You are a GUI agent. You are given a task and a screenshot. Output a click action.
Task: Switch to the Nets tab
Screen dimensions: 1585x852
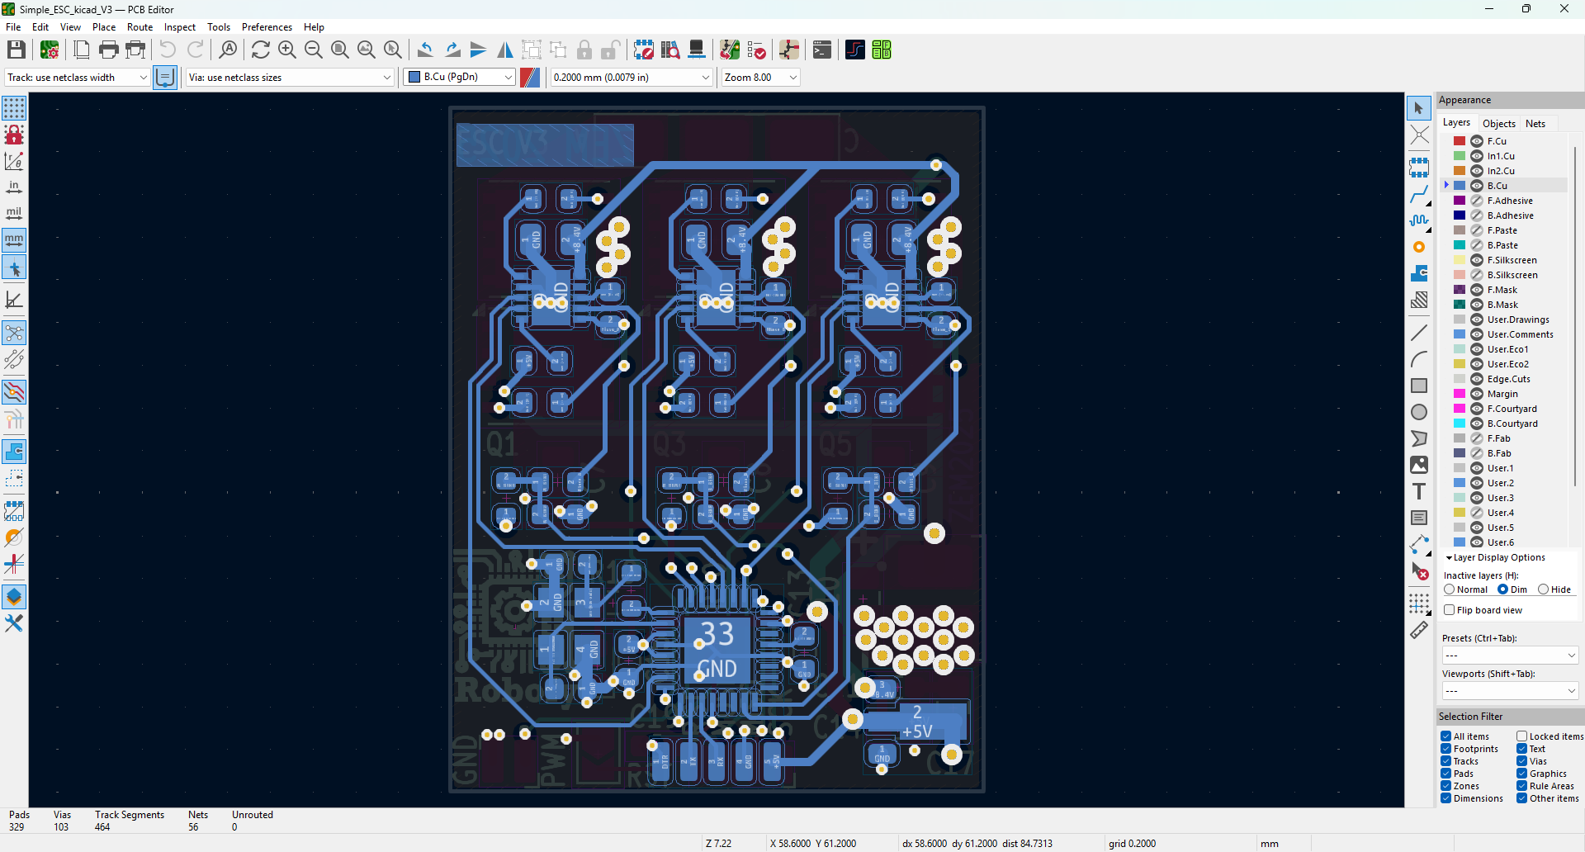(1535, 124)
